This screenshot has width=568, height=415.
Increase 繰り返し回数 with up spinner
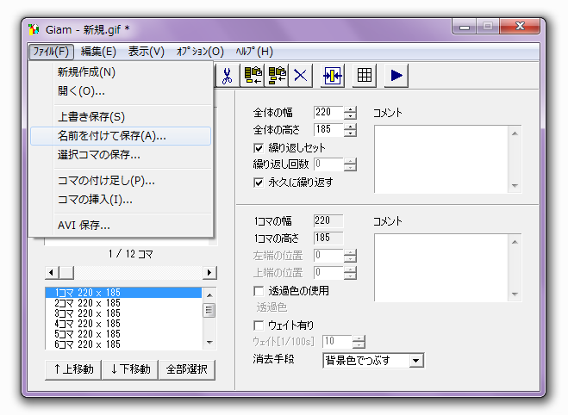click(350, 161)
